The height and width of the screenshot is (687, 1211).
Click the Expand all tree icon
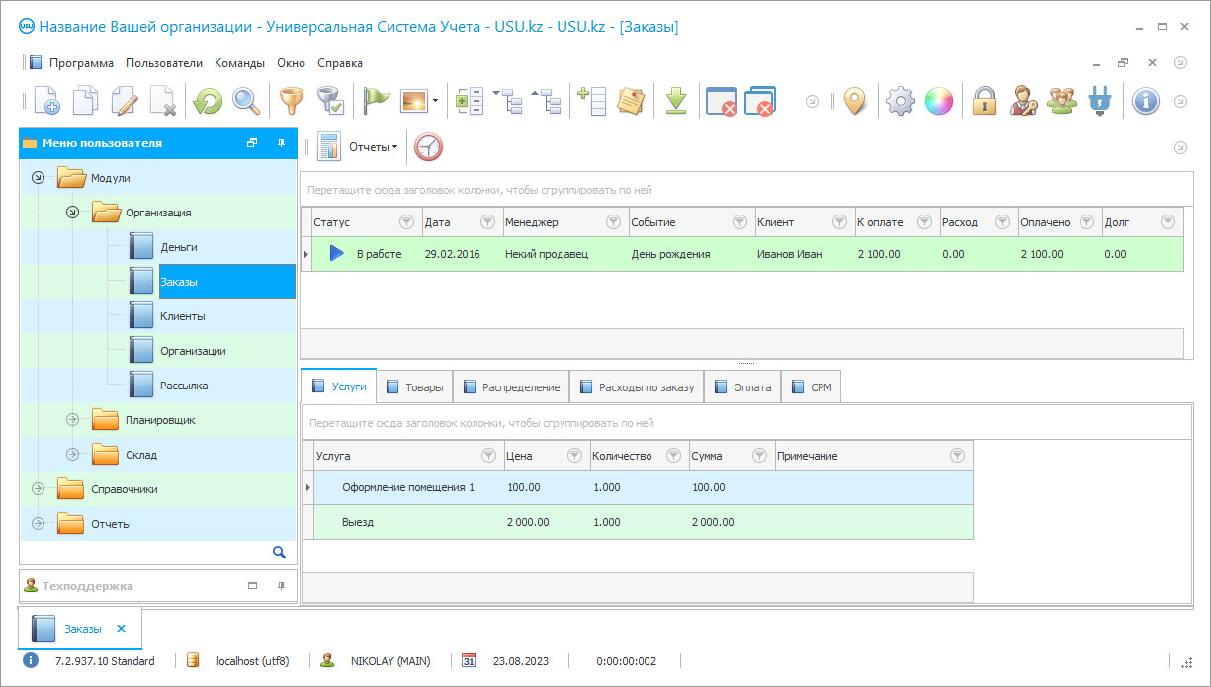[x=508, y=101]
